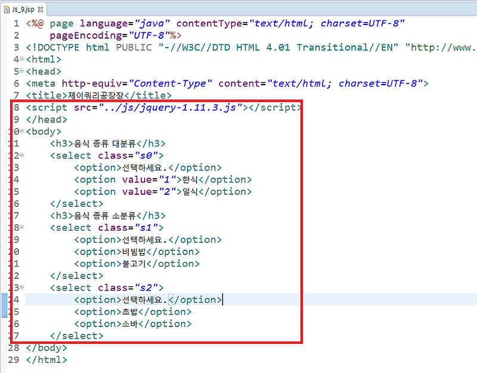Click option text 불고기
The image size is (477, 373).
(134, 264)
